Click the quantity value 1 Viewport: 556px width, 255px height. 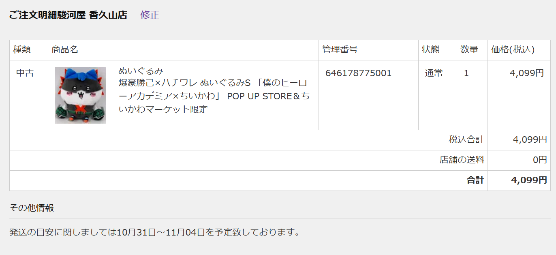(466, 73)
